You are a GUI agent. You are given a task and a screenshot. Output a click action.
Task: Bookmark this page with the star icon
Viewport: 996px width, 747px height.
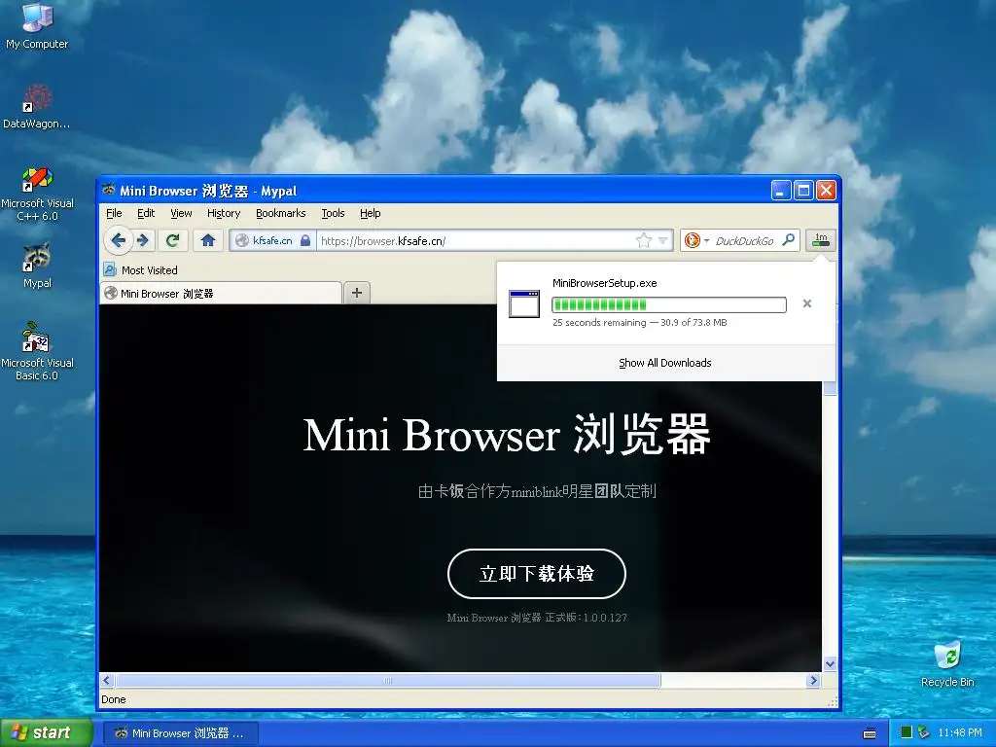tap(644, 240)
